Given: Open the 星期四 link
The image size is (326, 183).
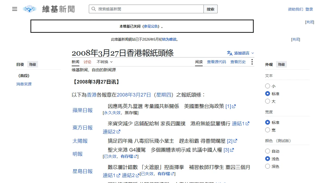Looking at the screenshot, I should [164, 95].
